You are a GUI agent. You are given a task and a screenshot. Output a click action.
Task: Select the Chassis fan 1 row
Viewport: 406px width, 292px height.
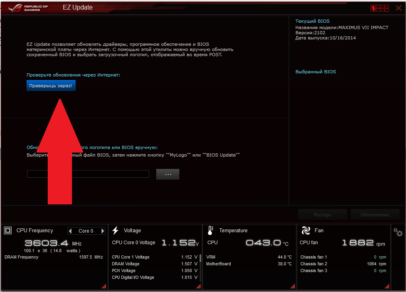[x=343, y=257]
